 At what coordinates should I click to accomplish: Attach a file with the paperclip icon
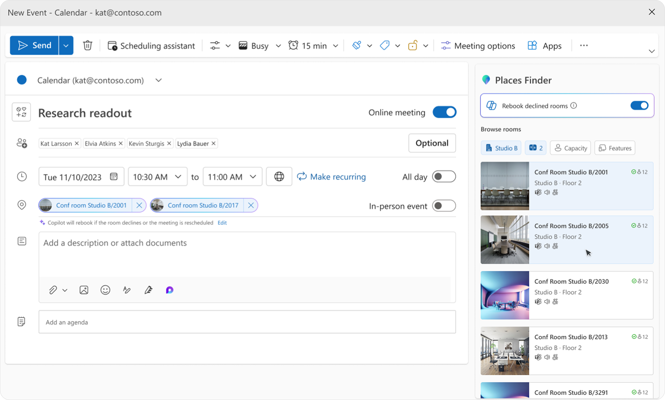[x=53, y=290]
